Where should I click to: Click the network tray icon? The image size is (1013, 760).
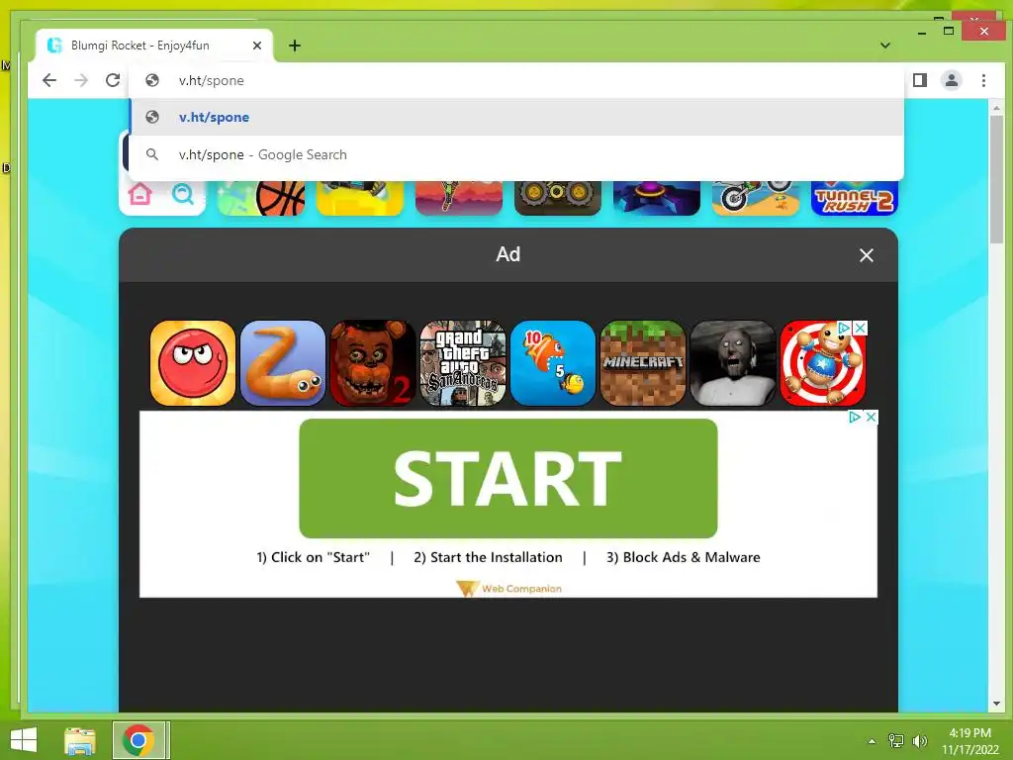(x=896, y=741)
